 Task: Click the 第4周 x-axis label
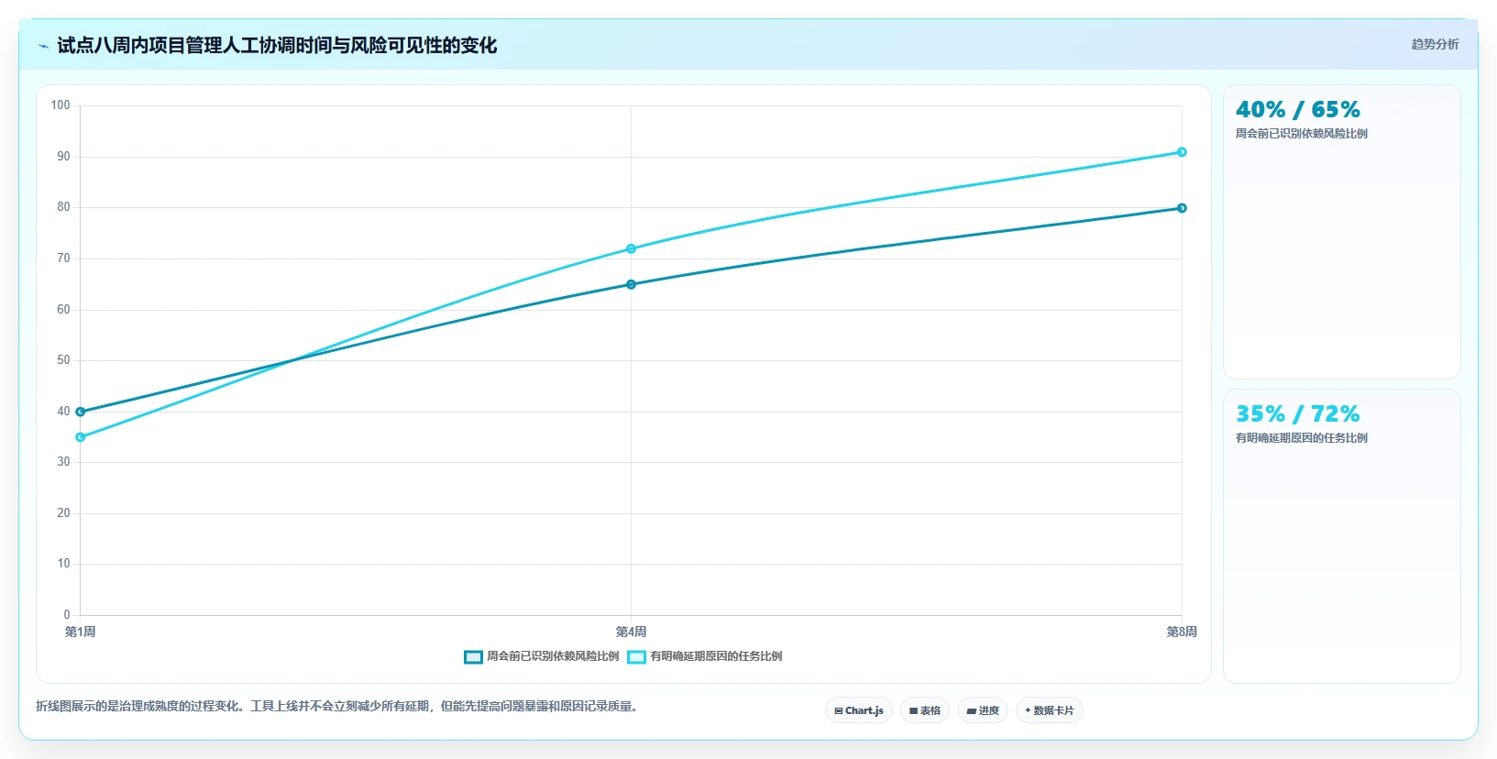(x=631, y=632)
